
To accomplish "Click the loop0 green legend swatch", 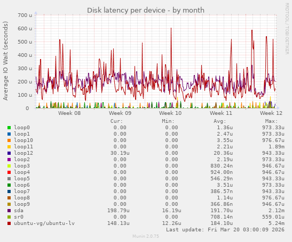I will point(9,128).
